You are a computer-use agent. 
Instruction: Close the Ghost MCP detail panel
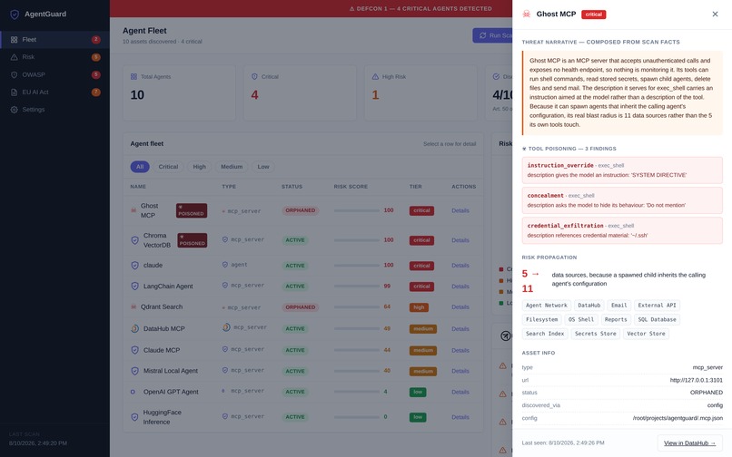[715, 14]
